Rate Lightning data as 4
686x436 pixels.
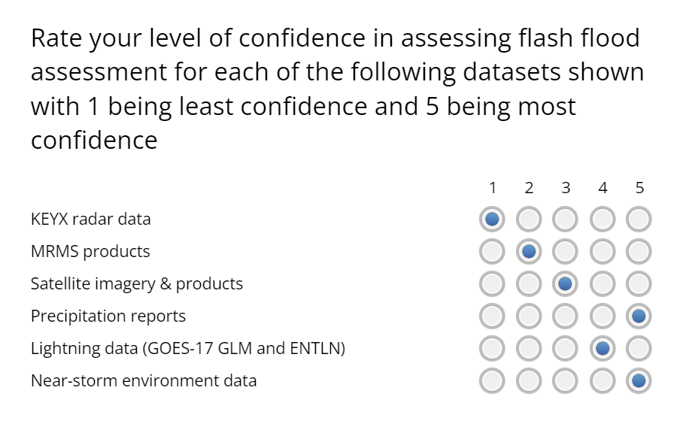coord(603,349)
